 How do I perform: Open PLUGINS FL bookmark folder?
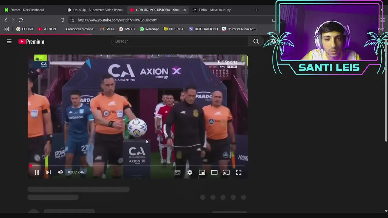click(x=174, y=29)
